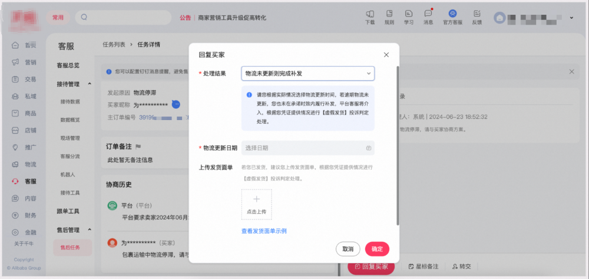
Task: Click 关于千牛 link
Action: tap(24, 243)
